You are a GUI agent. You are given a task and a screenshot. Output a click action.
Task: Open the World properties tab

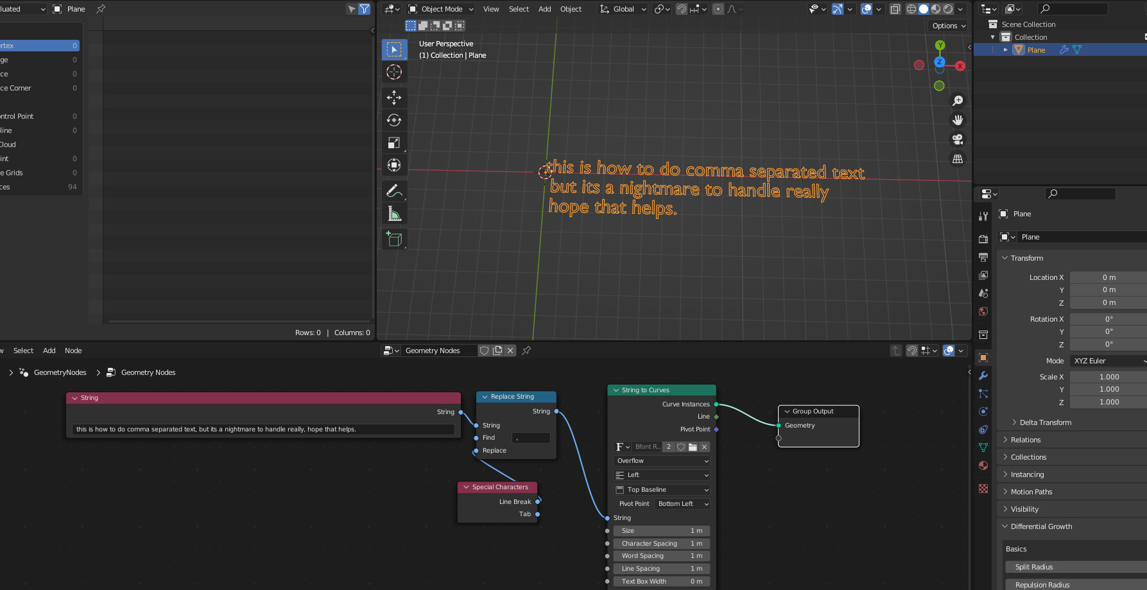(983, 311)
